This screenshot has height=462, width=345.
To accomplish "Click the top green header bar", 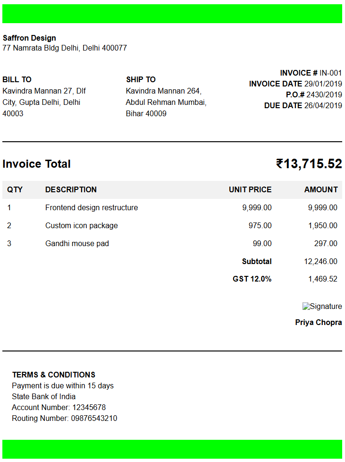I will point(172,14).
